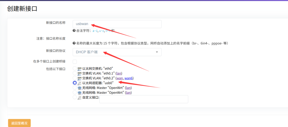Screen dimensions: 288x127
Task: Click the Ethernet adapter icon for "usb0"
Action: (x=79, y=83)
